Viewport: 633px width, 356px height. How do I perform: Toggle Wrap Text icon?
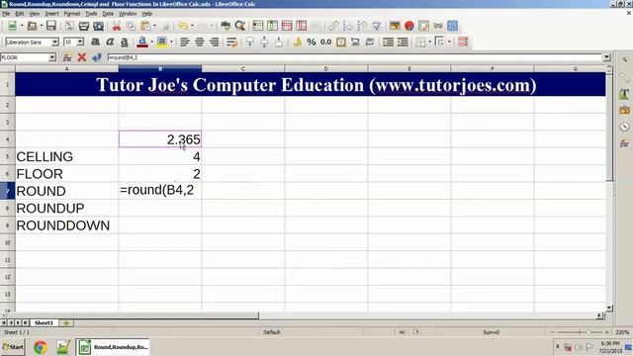point(231,42)
